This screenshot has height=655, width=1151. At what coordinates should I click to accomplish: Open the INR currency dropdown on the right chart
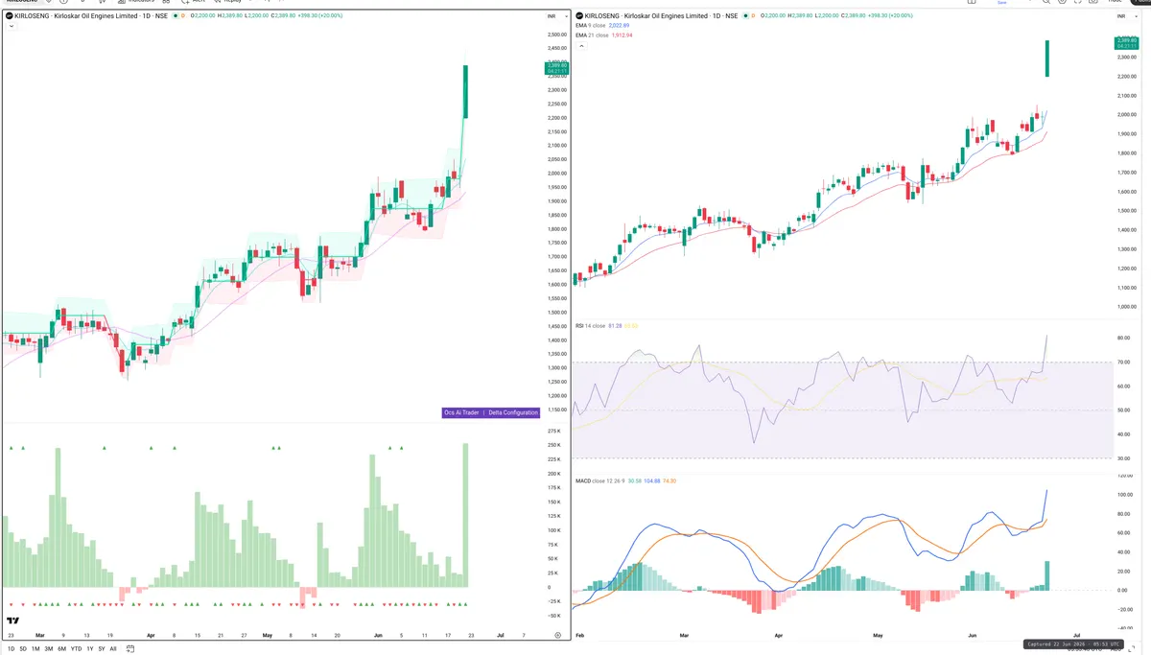[x=1126, y=16]
